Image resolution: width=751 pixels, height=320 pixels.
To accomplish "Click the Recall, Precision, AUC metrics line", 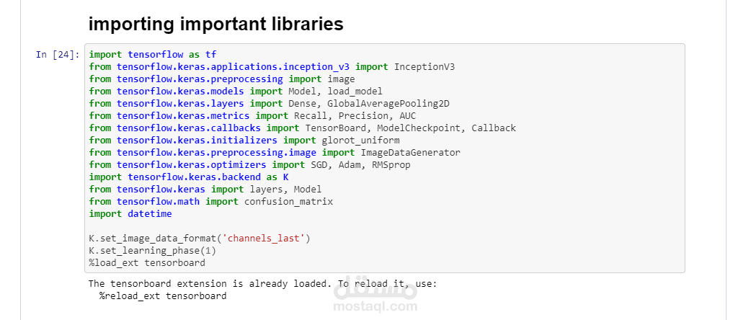I will pos(252,115).
